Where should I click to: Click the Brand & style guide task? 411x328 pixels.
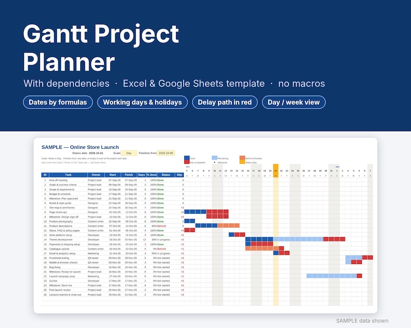(x=60, y=203)
